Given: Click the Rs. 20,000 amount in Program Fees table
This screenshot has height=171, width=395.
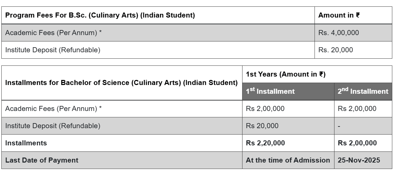Looking at the screenshot, I should click(335, 50).
